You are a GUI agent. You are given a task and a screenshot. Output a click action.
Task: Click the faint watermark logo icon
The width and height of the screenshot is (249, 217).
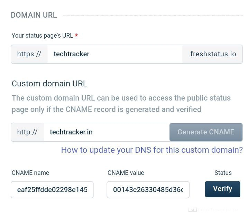click(192, 209)
